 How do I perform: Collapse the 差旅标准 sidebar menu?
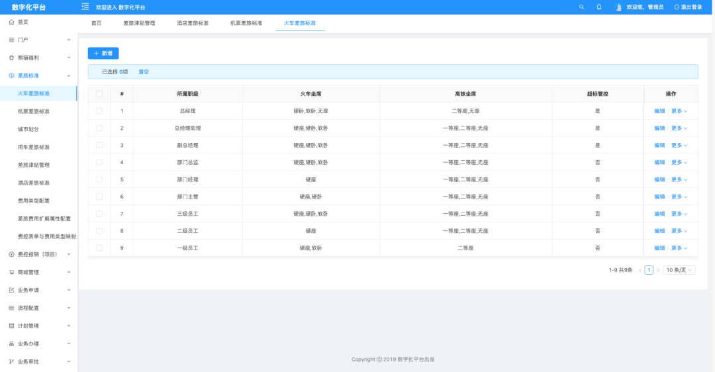click(x=69, y=75)
